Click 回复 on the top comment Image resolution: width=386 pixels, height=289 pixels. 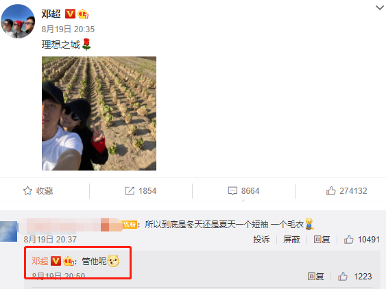322,239
